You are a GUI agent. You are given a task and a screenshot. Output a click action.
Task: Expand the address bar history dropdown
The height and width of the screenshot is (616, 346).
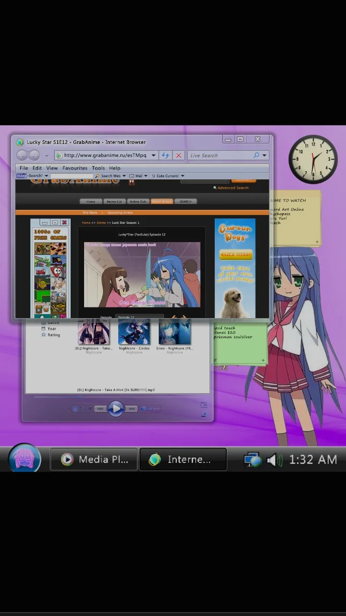click(154, 155)
